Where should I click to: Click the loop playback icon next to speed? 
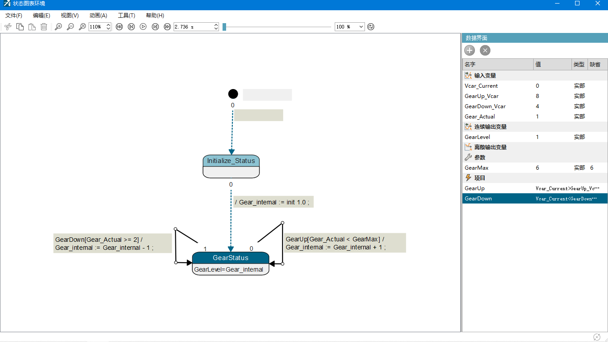pos(371,27)
